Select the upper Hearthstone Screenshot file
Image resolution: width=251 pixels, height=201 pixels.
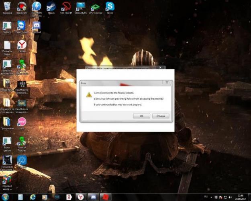coord(22,87)
